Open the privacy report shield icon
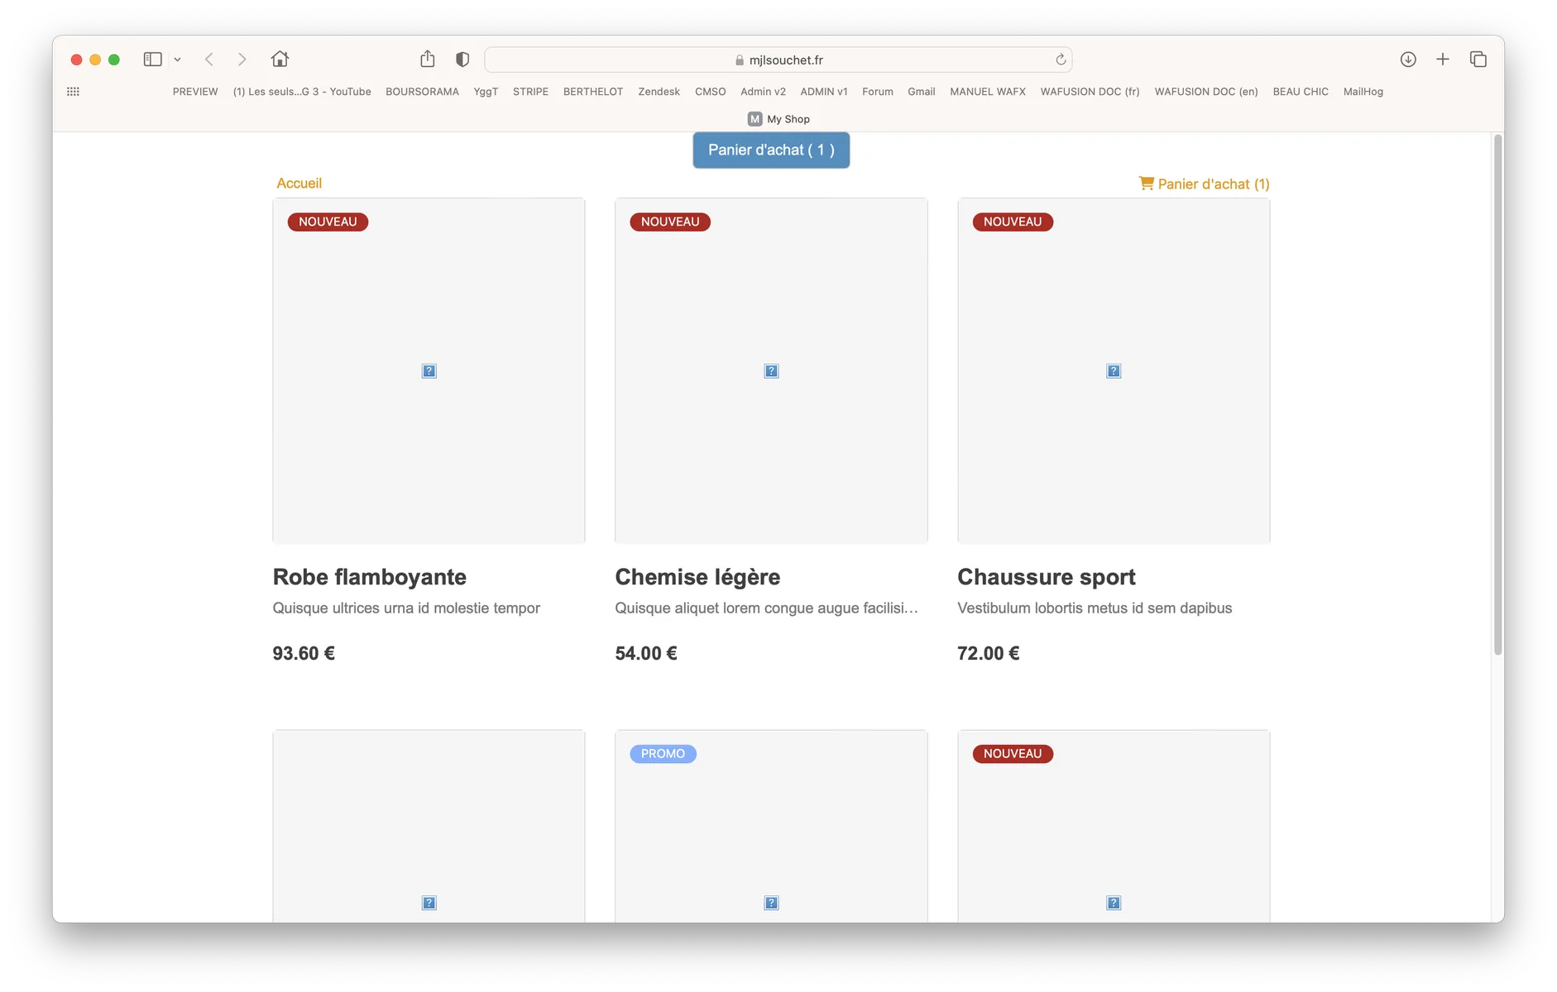The height and width of the screenshot is (992, 1557). (x=462, y=60)
